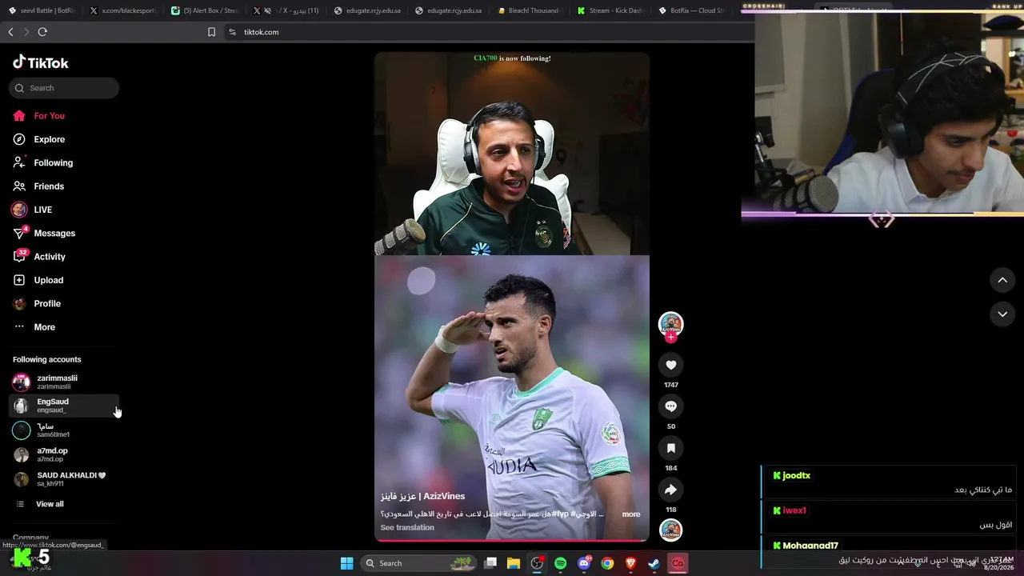Click the browser back button
The image size is (1024, 576).
(x=10, y=32)
